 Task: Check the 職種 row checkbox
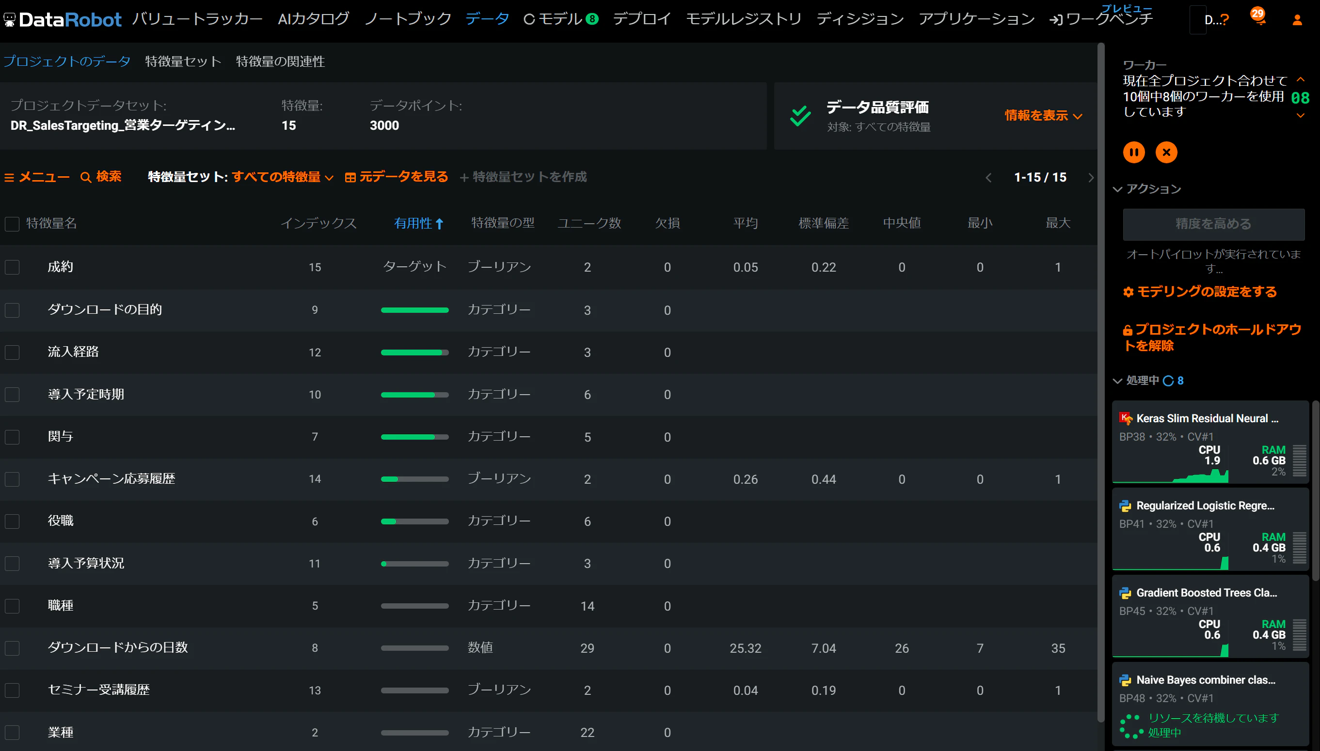pos(12,606)
